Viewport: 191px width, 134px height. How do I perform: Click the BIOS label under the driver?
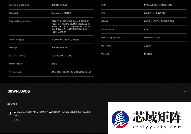pos(17,120)
